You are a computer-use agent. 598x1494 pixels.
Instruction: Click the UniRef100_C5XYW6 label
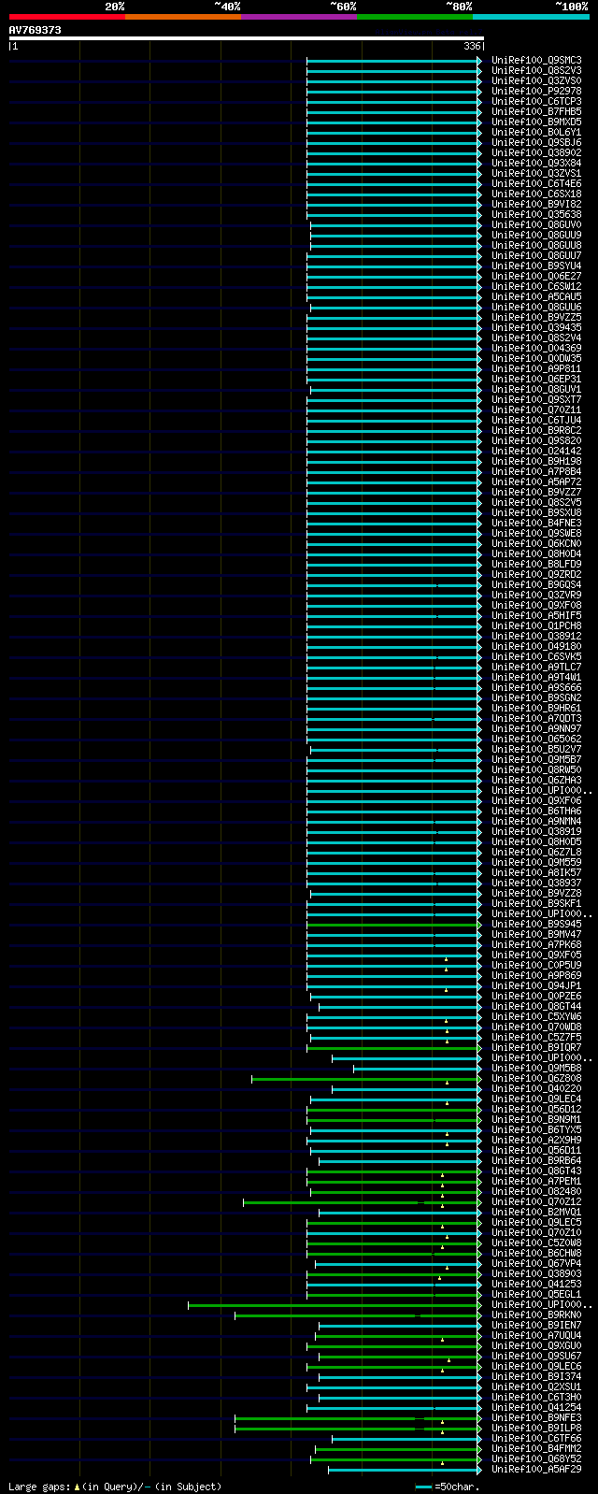pos(536,1017)
